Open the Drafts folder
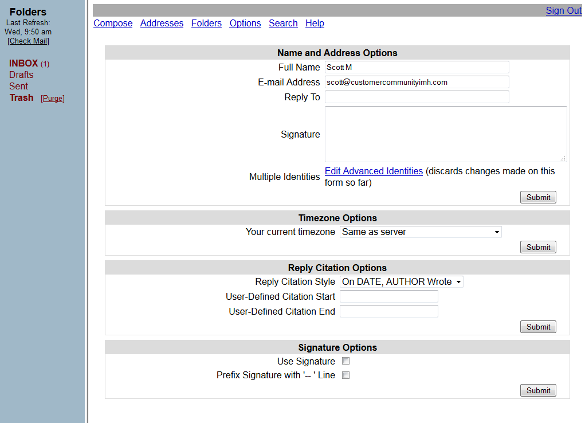Viewport: 585px width, 423px height. pyautogui.click(x=21, y=75)
